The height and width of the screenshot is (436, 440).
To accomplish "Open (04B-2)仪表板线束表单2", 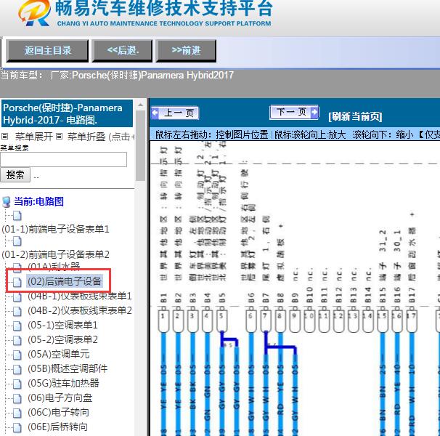I will pos(80,311).
